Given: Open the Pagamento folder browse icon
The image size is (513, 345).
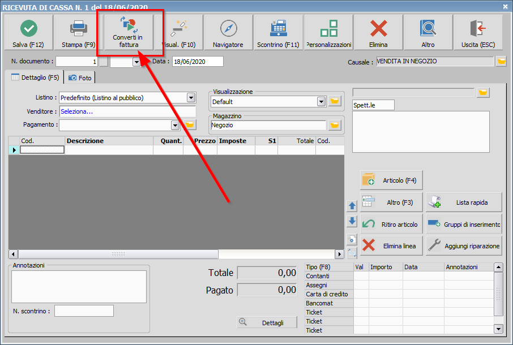Looking at the screenshot, I should (x=190, y=125).
